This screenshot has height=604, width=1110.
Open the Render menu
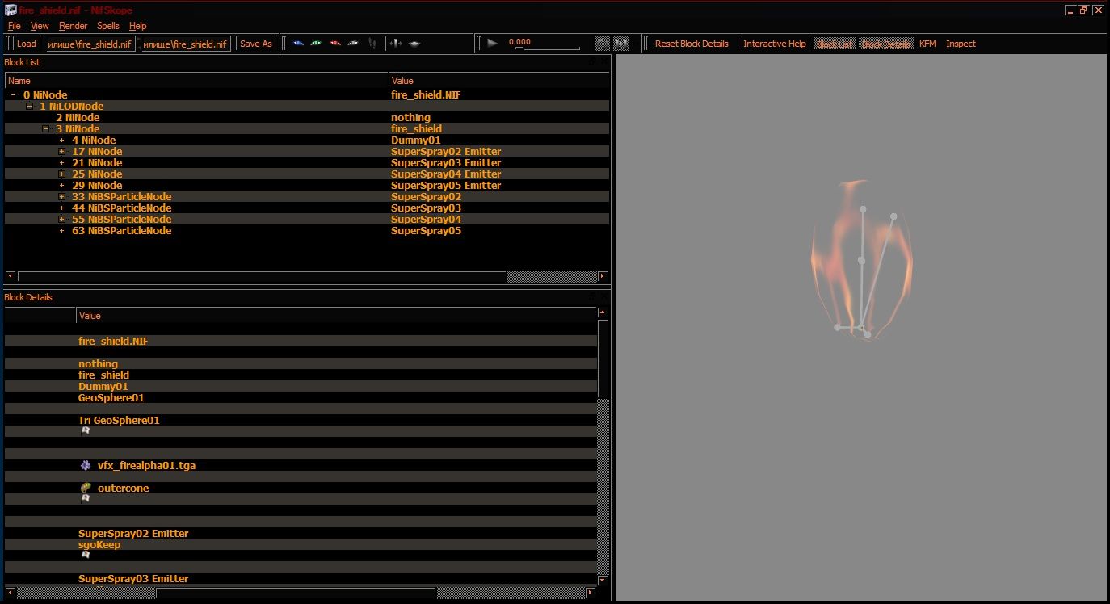tap(73, 26)
